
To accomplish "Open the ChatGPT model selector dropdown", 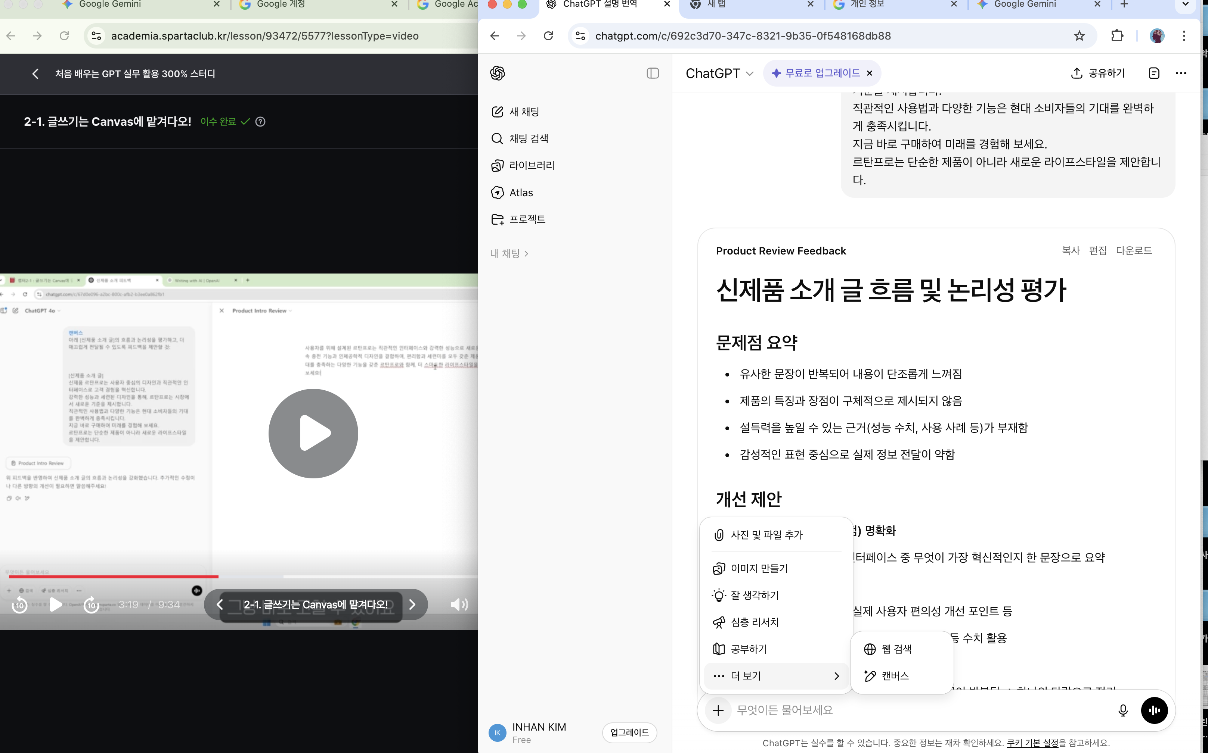I will click(x=719, y=73).
